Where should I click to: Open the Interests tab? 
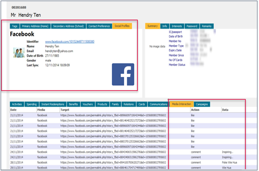177,26
